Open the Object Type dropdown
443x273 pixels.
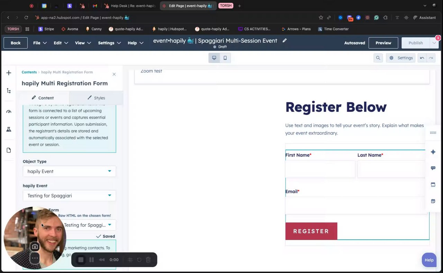(69, 171)
